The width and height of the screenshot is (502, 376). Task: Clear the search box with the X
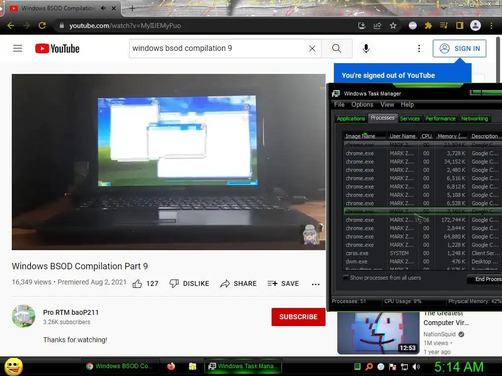(x=312, y=48)
